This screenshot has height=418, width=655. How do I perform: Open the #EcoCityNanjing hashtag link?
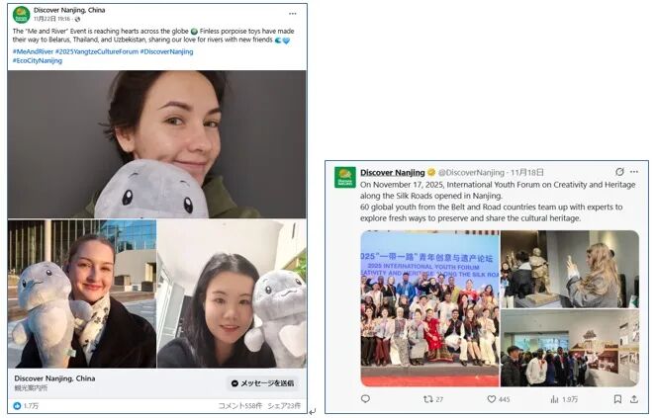pos(38,60)
